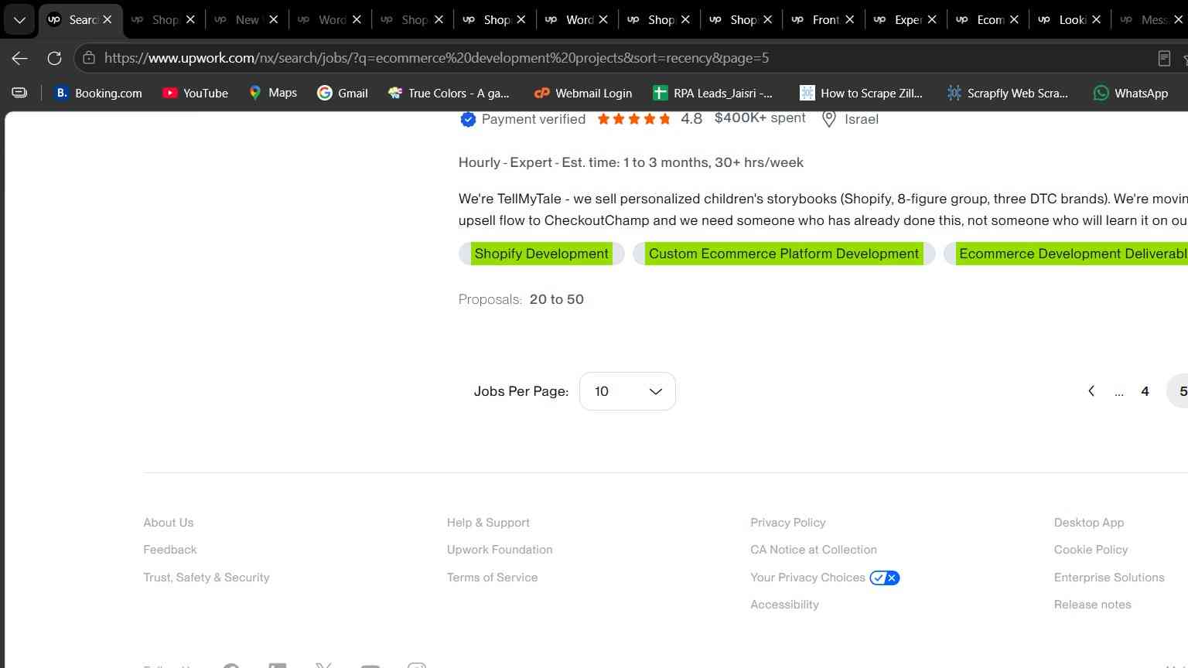Reload the current page

tap(54, 58)
